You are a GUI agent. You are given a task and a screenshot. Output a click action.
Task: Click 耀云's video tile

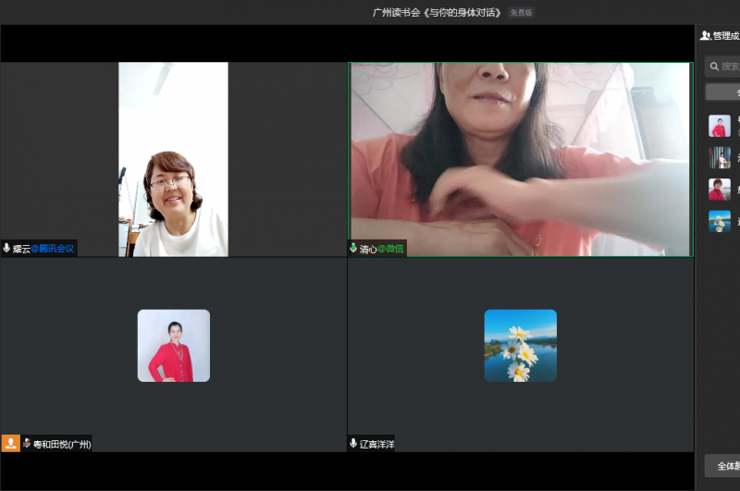pos(173,159)
